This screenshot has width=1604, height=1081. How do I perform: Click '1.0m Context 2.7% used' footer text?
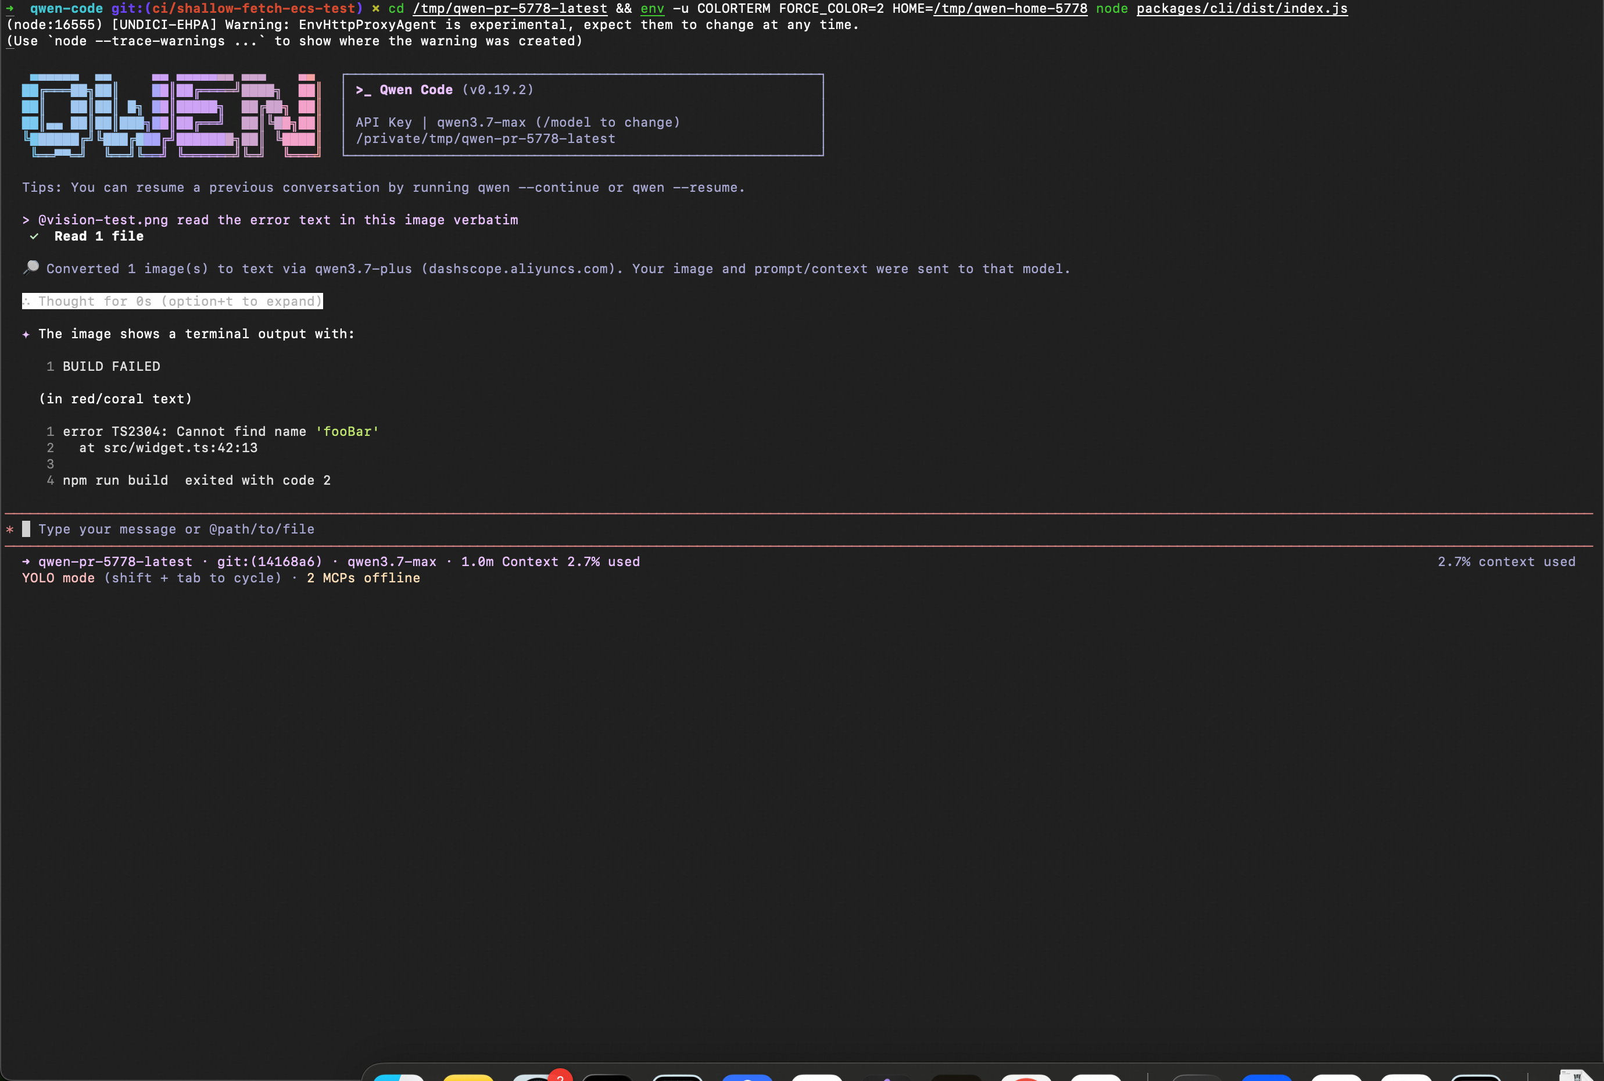point(551,562)
